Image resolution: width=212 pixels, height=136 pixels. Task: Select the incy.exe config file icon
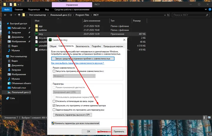[37, 38]
